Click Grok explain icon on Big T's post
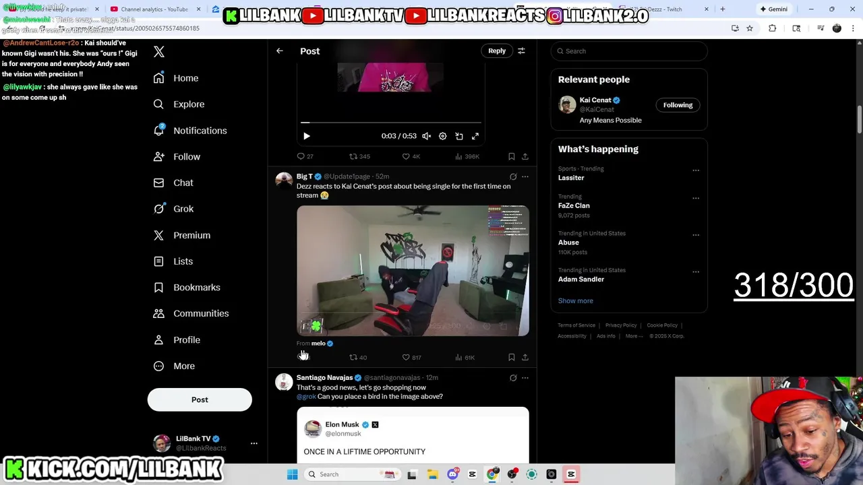Screen dimensions: 863x485 (x=513, y=177)
